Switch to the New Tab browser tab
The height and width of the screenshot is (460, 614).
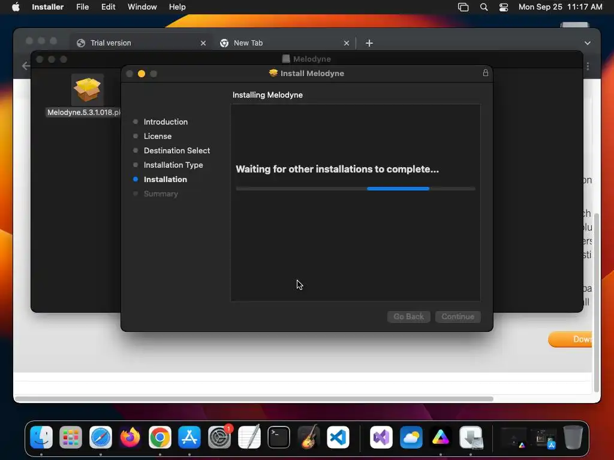coord(285,43)
